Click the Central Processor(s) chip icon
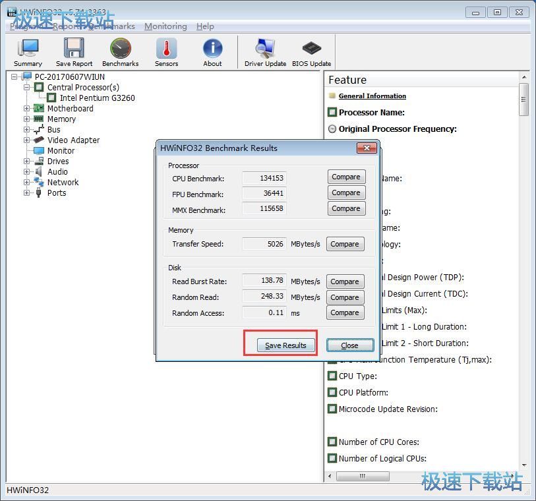Screen dimensions: 536x501 (x=39, y=87)
